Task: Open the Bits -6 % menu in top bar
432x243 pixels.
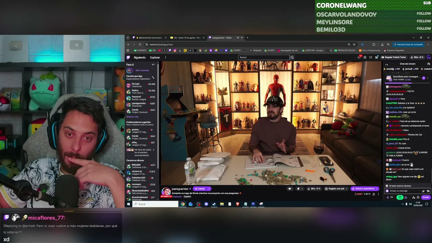Action: pyautogui.click(x=417, y=57)
